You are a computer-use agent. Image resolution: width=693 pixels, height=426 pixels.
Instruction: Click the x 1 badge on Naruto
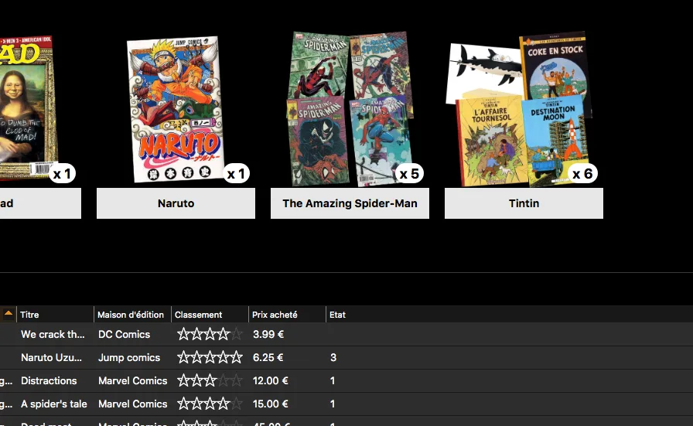point(236,174)
